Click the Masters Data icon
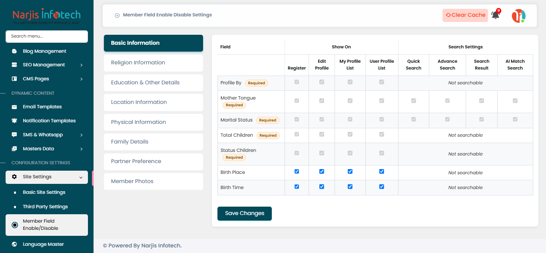Image resolution: width=546 pixels, height=253 pixels. click(14, 149)
